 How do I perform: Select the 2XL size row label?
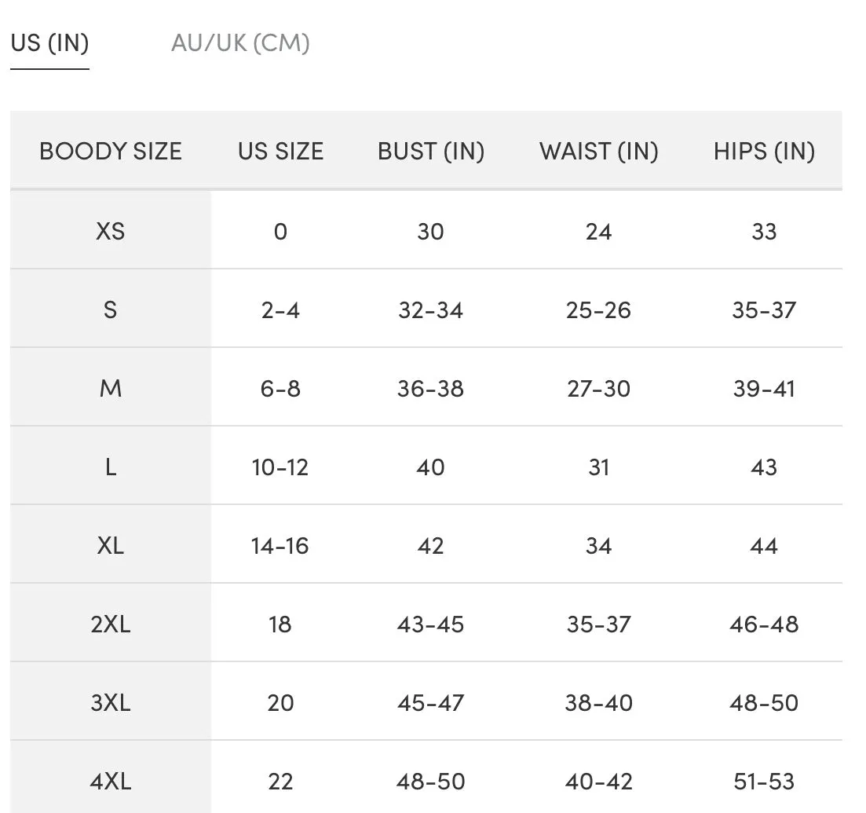coord(111,624)
